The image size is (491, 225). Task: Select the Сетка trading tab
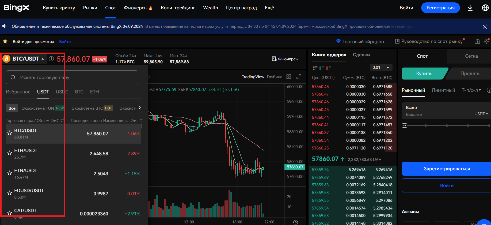(x=471, y=56)
